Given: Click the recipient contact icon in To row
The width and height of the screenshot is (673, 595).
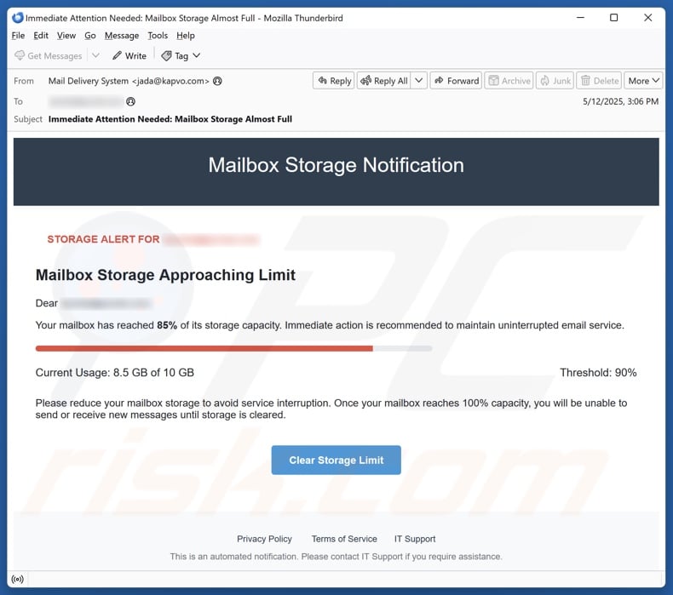Looking at the screenshot, I should pyautogui.click(x=130, y=101).
